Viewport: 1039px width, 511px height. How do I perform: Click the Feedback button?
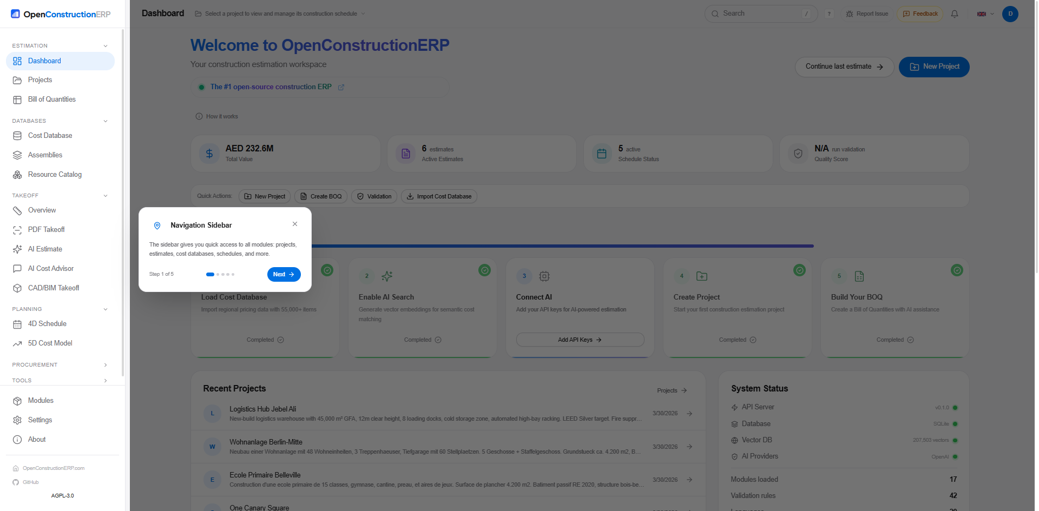920,14
